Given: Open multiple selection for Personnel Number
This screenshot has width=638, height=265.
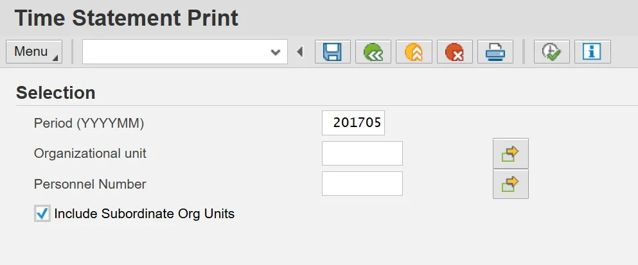Looking at the screenshot, I should point(510,184).
